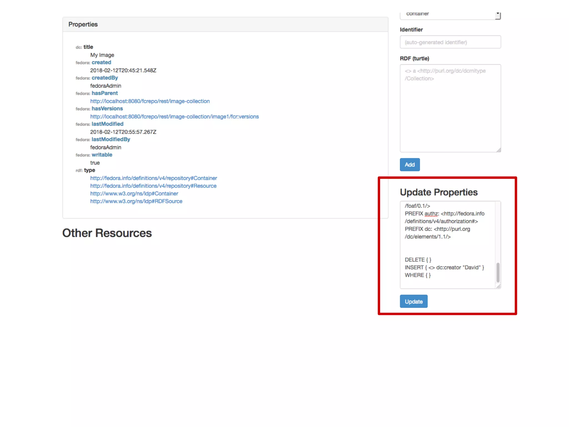Open the writable property link
The width and height of the screenshot is (569, 427).
point(102,155)
